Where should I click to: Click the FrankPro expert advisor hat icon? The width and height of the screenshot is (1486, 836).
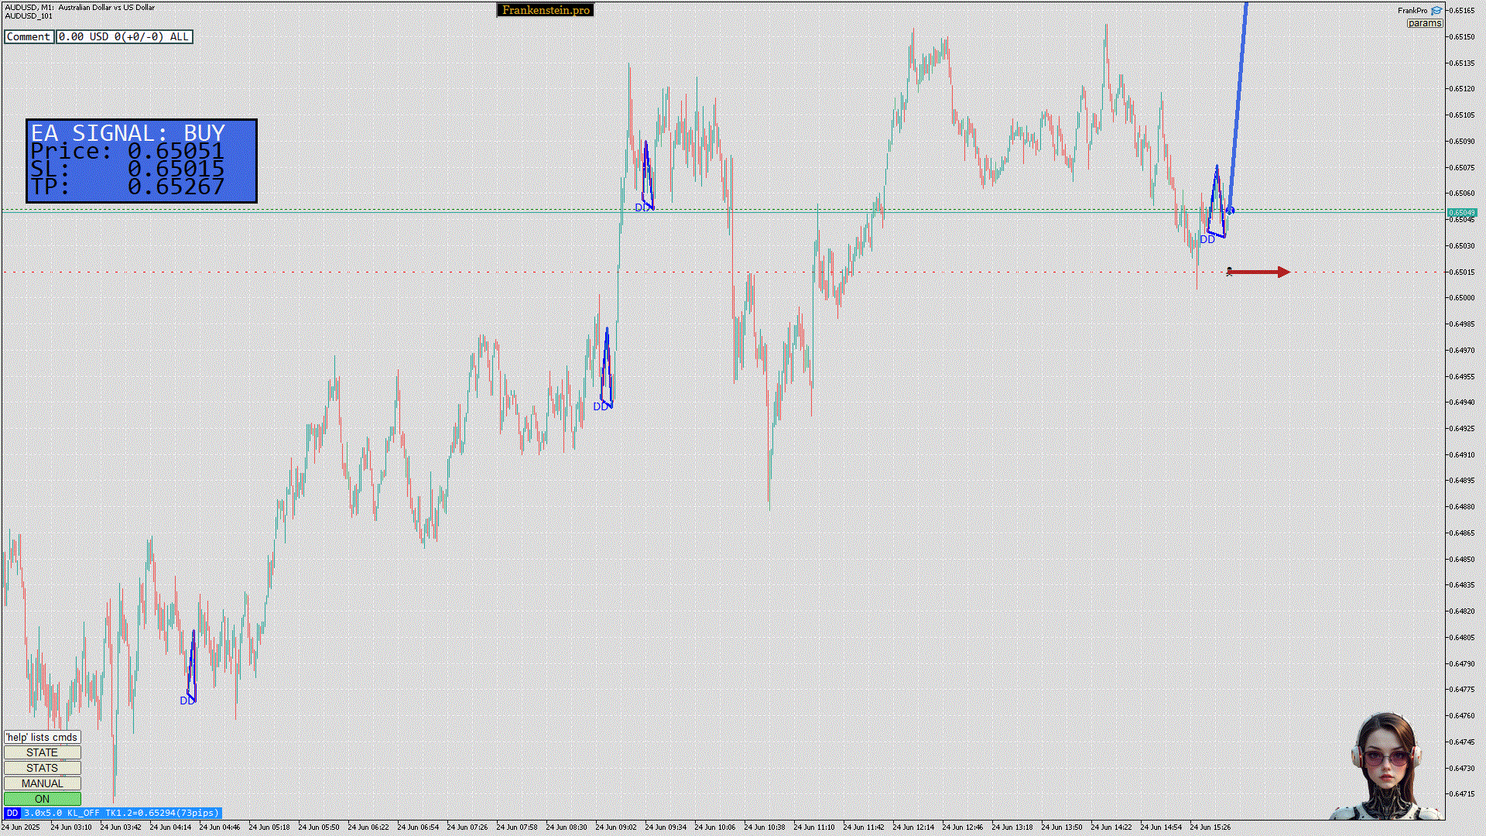(x=1436, y=11)
